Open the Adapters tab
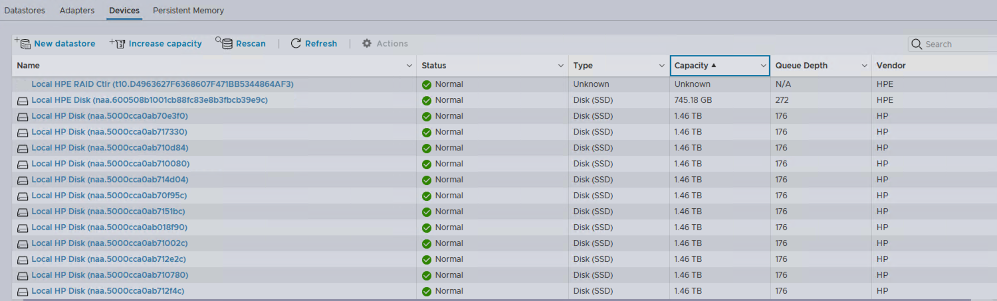 point(77,11)
